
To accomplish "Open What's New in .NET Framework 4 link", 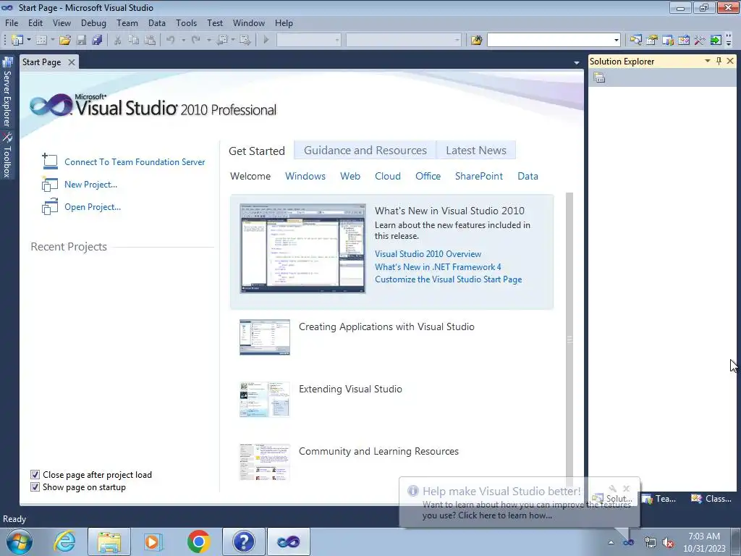I will point(438,266).
